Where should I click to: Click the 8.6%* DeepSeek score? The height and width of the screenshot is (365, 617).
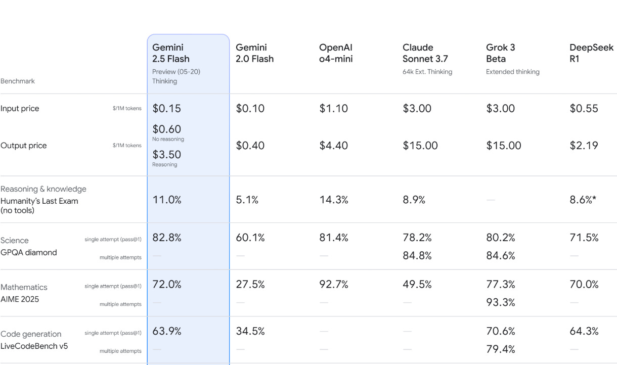(583, 200)
